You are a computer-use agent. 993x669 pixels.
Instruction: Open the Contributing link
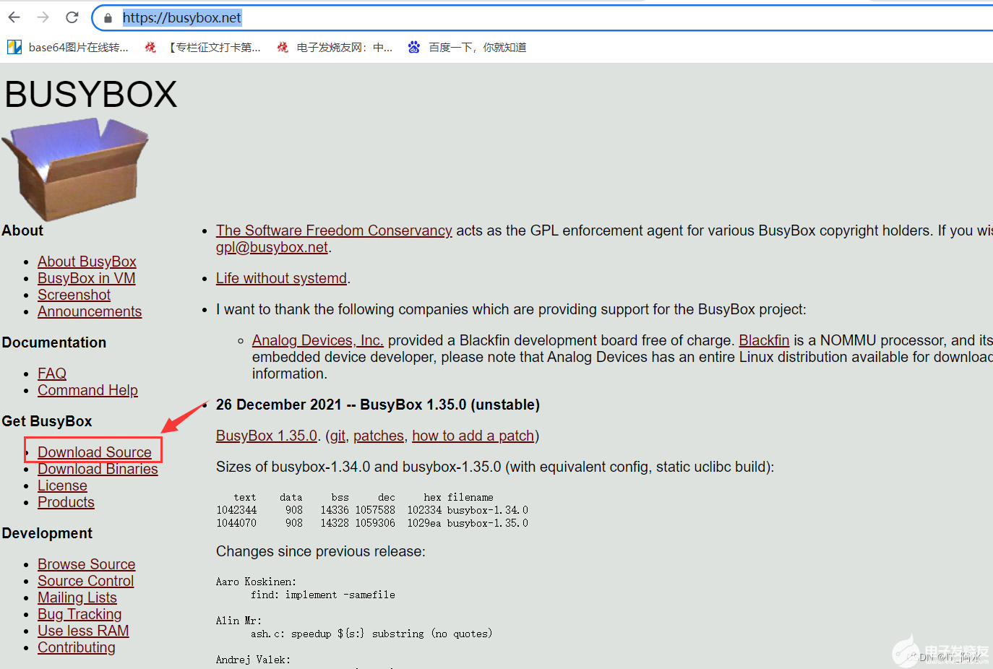(x=77, y=647)
